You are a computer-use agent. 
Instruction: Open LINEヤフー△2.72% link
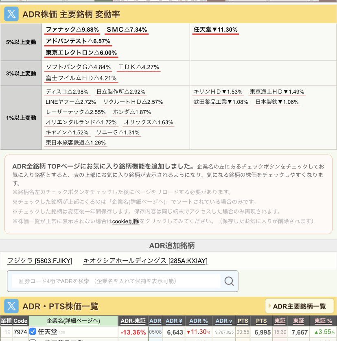[71, 102]
